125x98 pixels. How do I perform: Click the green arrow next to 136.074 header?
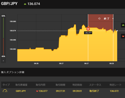25,4
